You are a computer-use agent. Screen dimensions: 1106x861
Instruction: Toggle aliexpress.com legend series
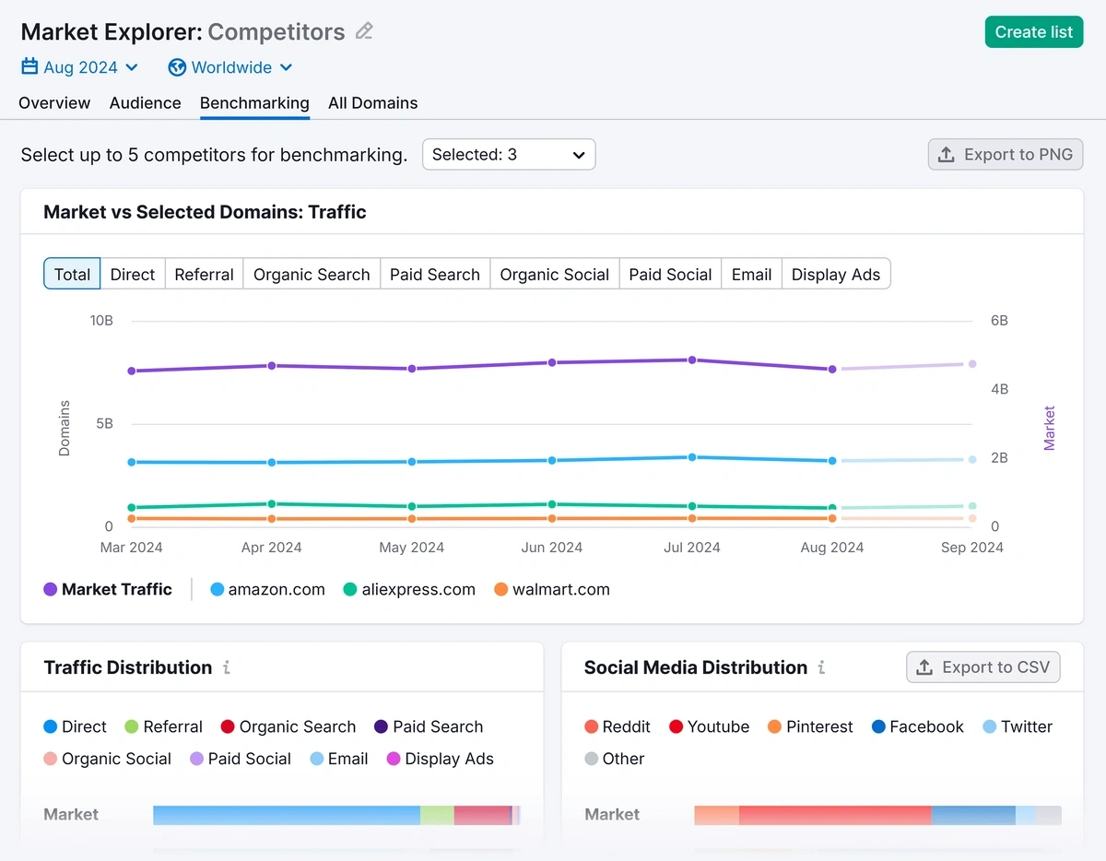(409, 589)
